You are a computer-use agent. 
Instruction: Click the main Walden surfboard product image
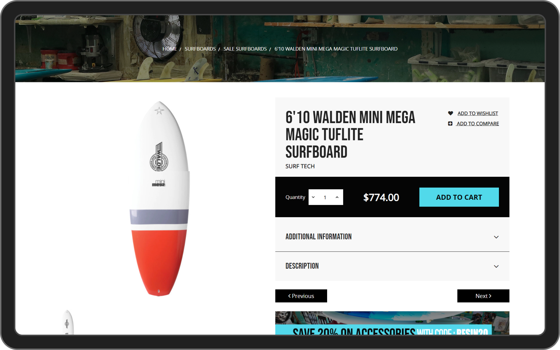pos(160,199)
